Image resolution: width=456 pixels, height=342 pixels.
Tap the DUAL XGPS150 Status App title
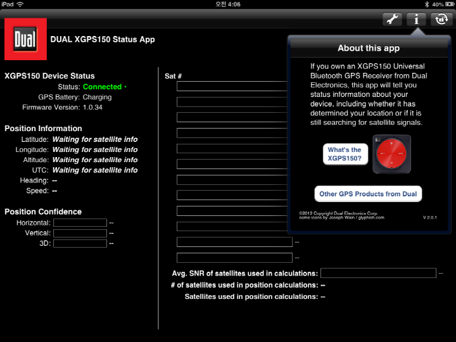pyautogui.click(x=103, y=39)
